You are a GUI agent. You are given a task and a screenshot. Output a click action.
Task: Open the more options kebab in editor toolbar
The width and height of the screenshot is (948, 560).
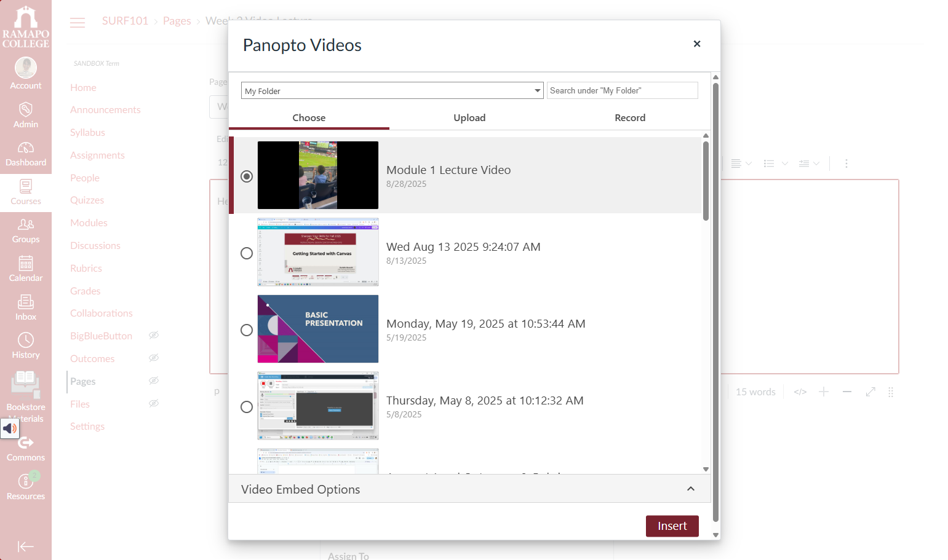(846, 164)
